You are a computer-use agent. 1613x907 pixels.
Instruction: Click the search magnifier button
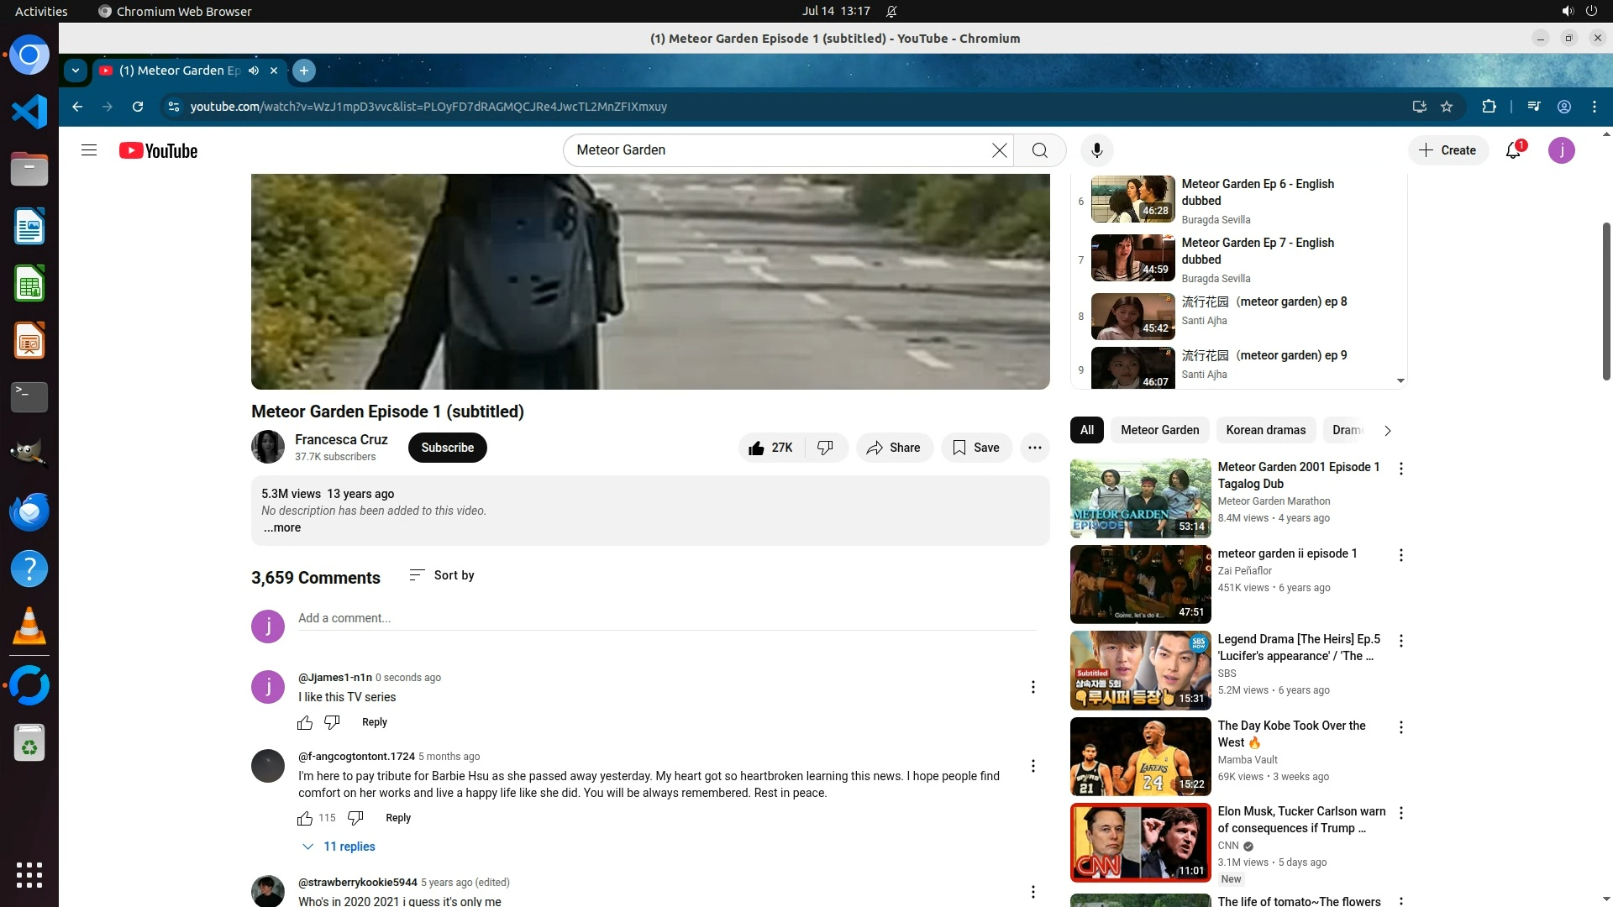click(1039, 150)
